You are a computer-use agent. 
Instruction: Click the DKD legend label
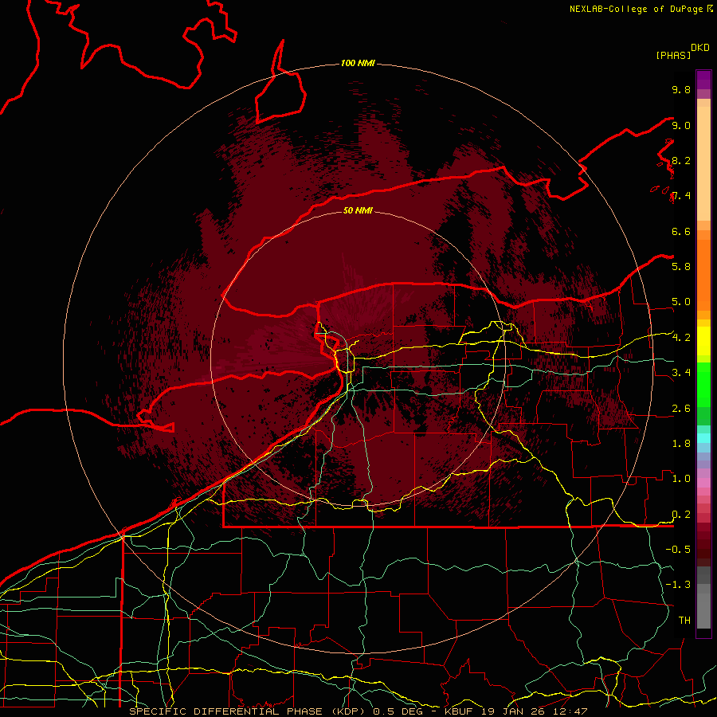click(x=700, y=48)
